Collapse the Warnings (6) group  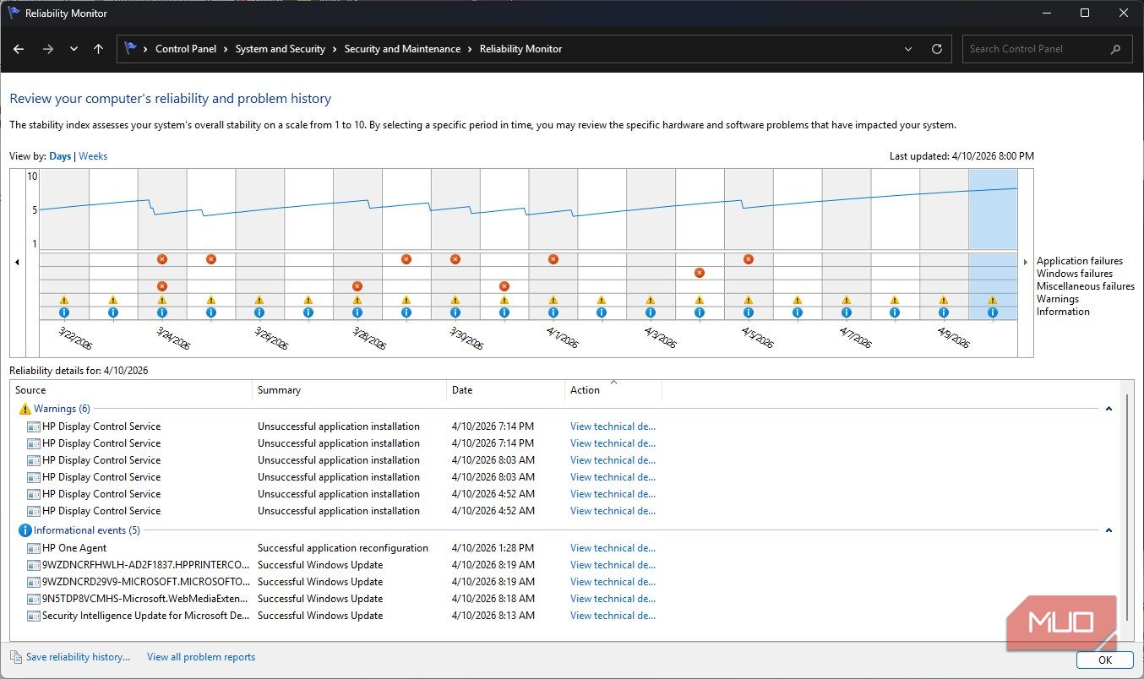[x=1109, y=409]
